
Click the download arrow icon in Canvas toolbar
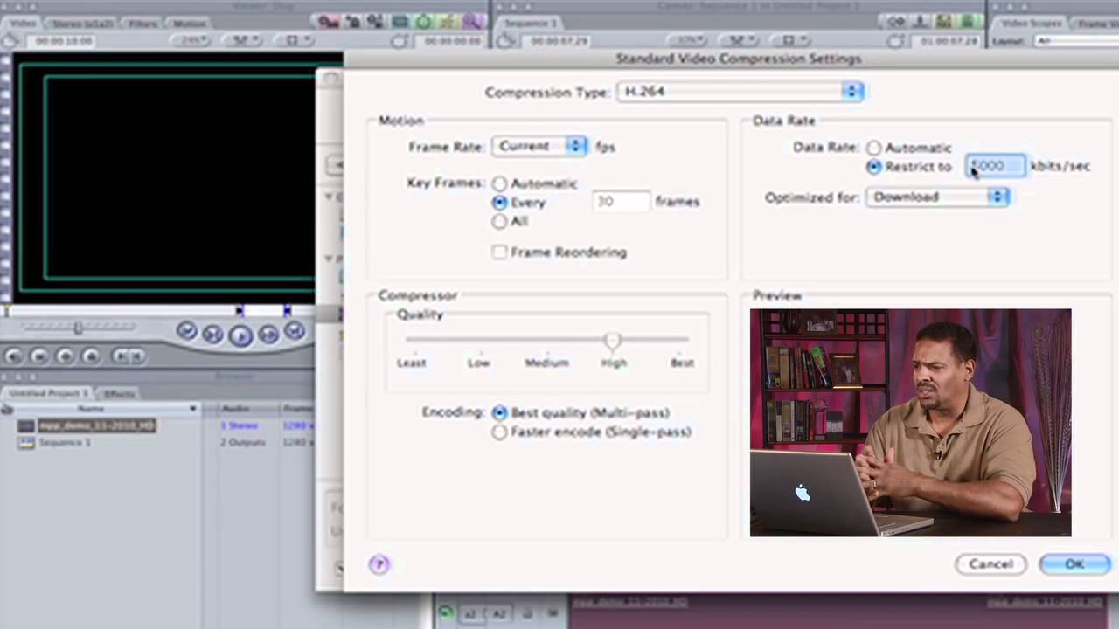point(920,22)
